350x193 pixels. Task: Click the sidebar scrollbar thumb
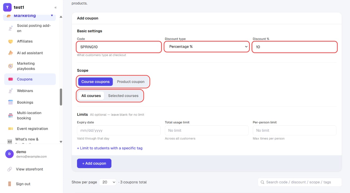(x=61, y=97)
